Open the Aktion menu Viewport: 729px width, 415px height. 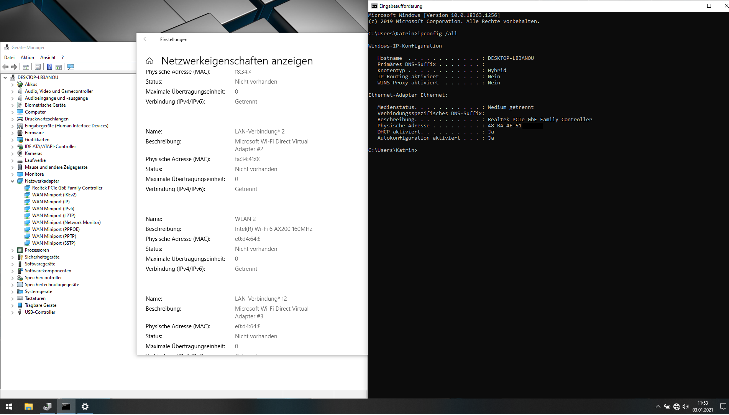(x=27, y=58)
